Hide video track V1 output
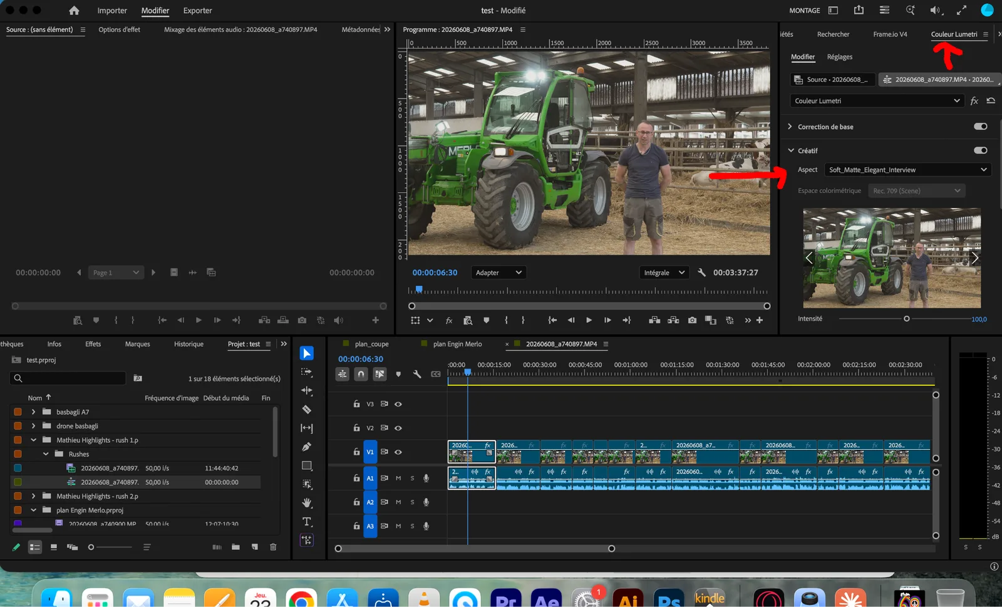Viewport: 1002px width, 607px height. coord(398,452)
